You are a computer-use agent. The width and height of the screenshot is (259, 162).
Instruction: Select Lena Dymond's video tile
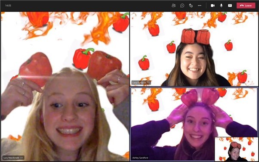click(194, 49)
